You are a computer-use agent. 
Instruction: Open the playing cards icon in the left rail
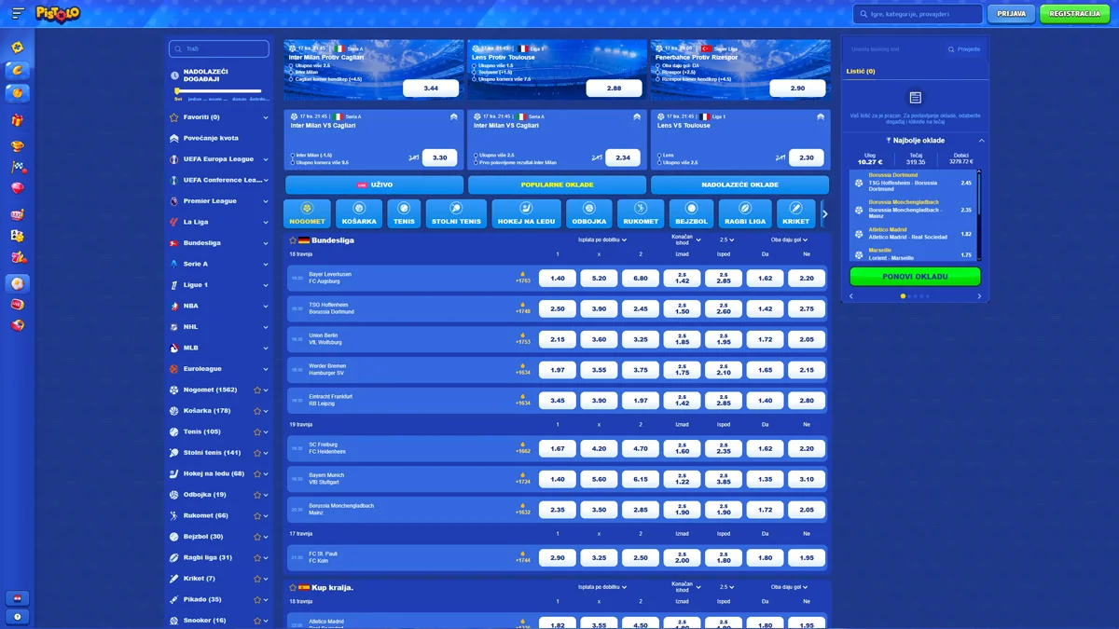pos(17,236)
